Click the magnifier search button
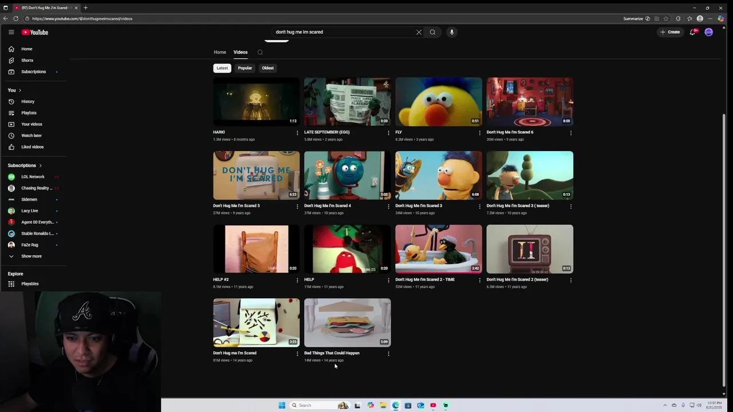 [432, 32]
